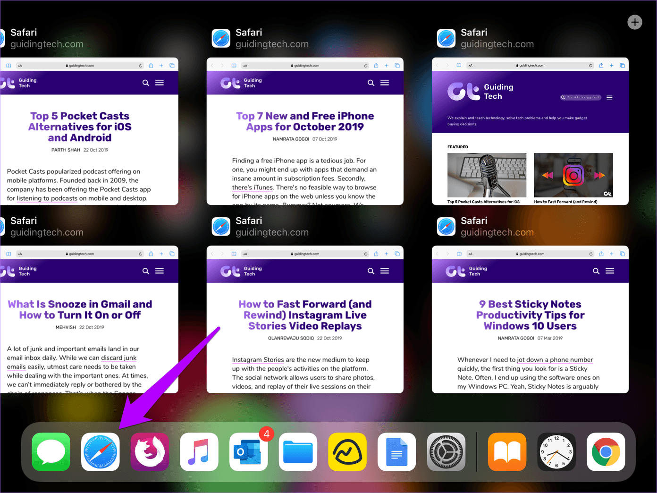This screenshot has width=657, height=493.
Task: Open the Clock app in the dock
Action: (556, 452)
